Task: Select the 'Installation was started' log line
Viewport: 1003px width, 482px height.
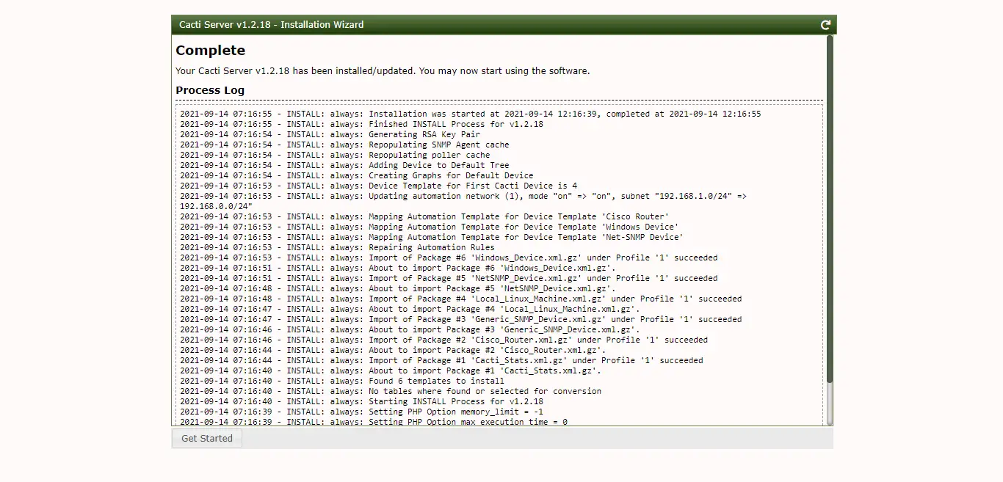Action: [471, 114]
